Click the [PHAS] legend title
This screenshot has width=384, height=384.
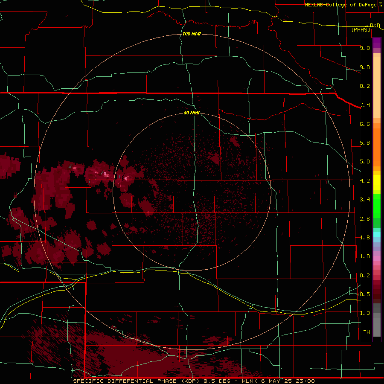(x=361, y=30)
